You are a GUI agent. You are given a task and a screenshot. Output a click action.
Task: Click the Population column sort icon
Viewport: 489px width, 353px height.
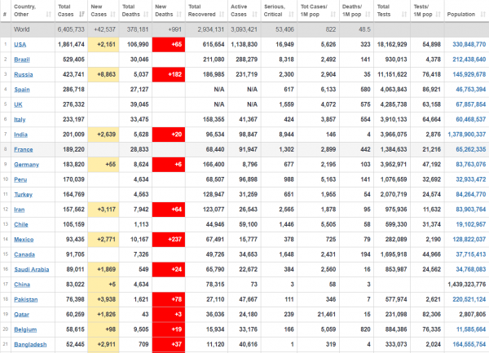[x=483, y=15]
